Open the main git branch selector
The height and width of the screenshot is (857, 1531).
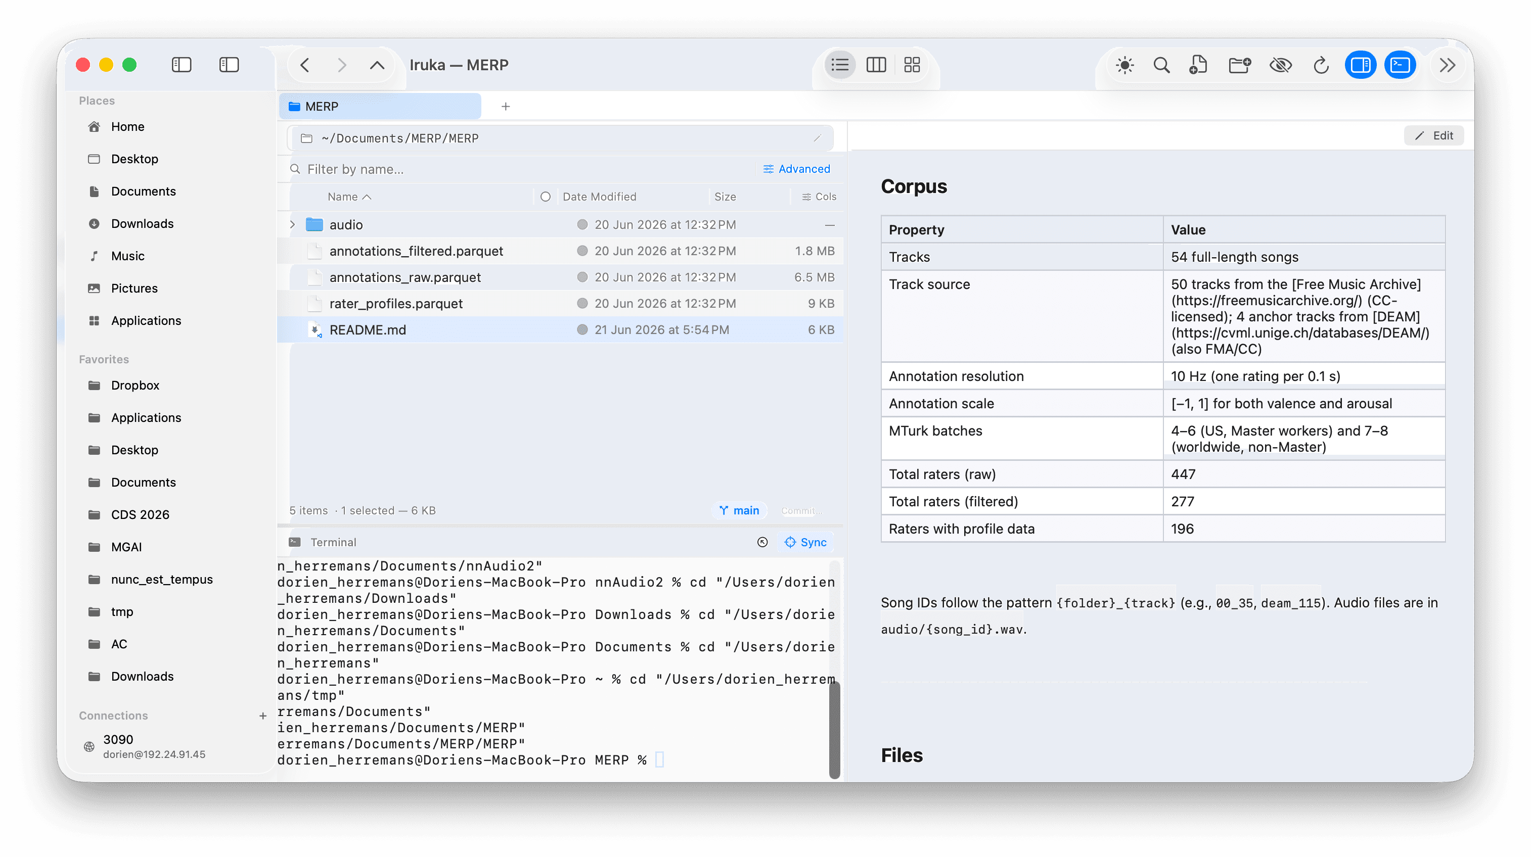point(739,510)
